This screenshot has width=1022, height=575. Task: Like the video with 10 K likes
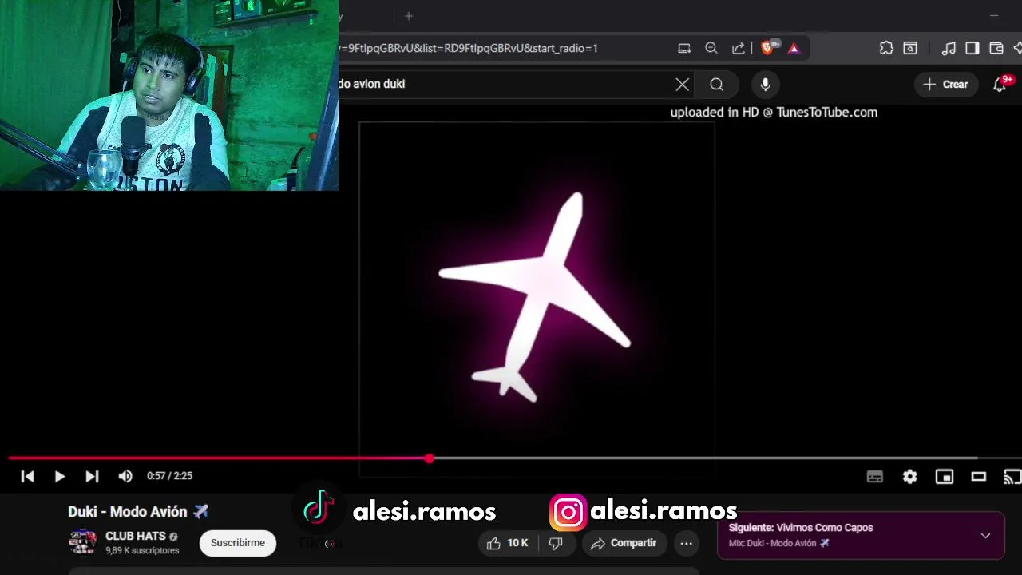tap(509, 543)
